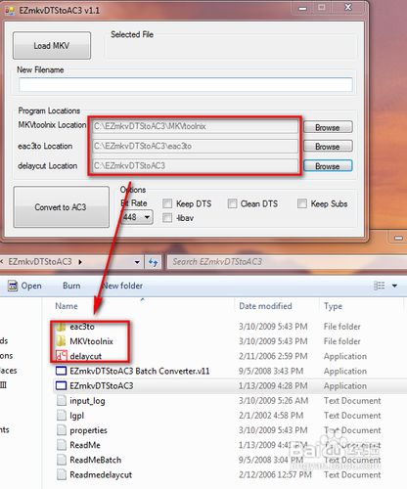Click the MKVtoolnix folder icon
Image resolution: width=407 pixels, height=489 pixels.
coord(61,341)
